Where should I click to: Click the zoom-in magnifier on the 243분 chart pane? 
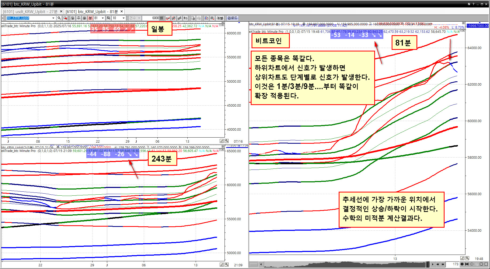[x=226, y=264]
